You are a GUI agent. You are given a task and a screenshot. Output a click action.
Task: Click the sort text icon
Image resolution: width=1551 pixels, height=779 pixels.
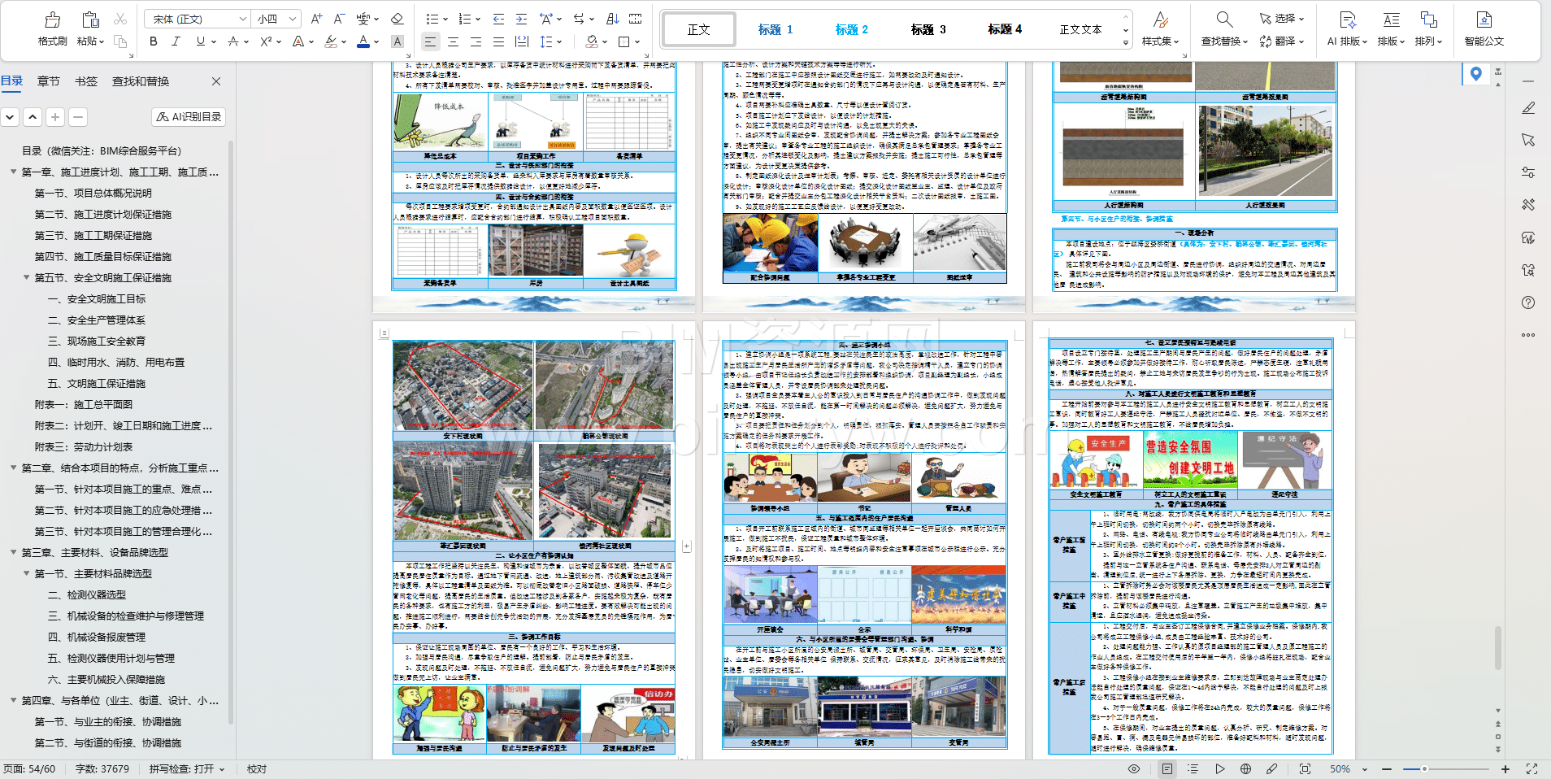coord(613,19)
